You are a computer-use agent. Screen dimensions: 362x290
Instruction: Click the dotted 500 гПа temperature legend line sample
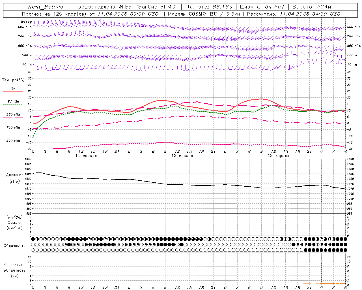[12, 144]
